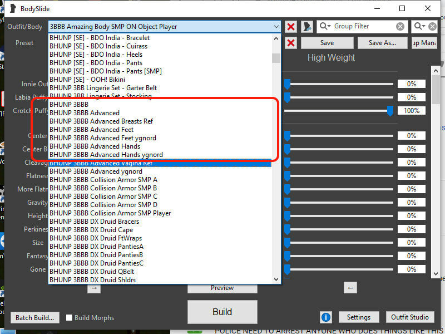Image resolution: width=445 pixels, height=334 pixels.
Task: Open Batch Build...
Action: pos(35,317)
